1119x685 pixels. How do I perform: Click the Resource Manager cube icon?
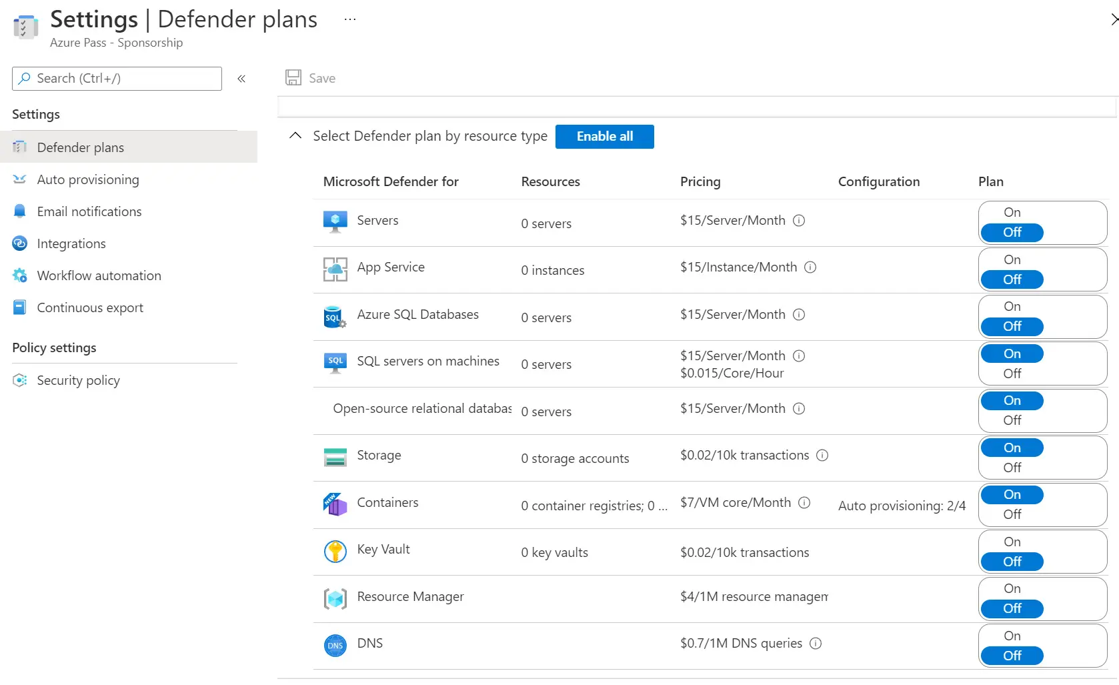click(x=335, y=598)
